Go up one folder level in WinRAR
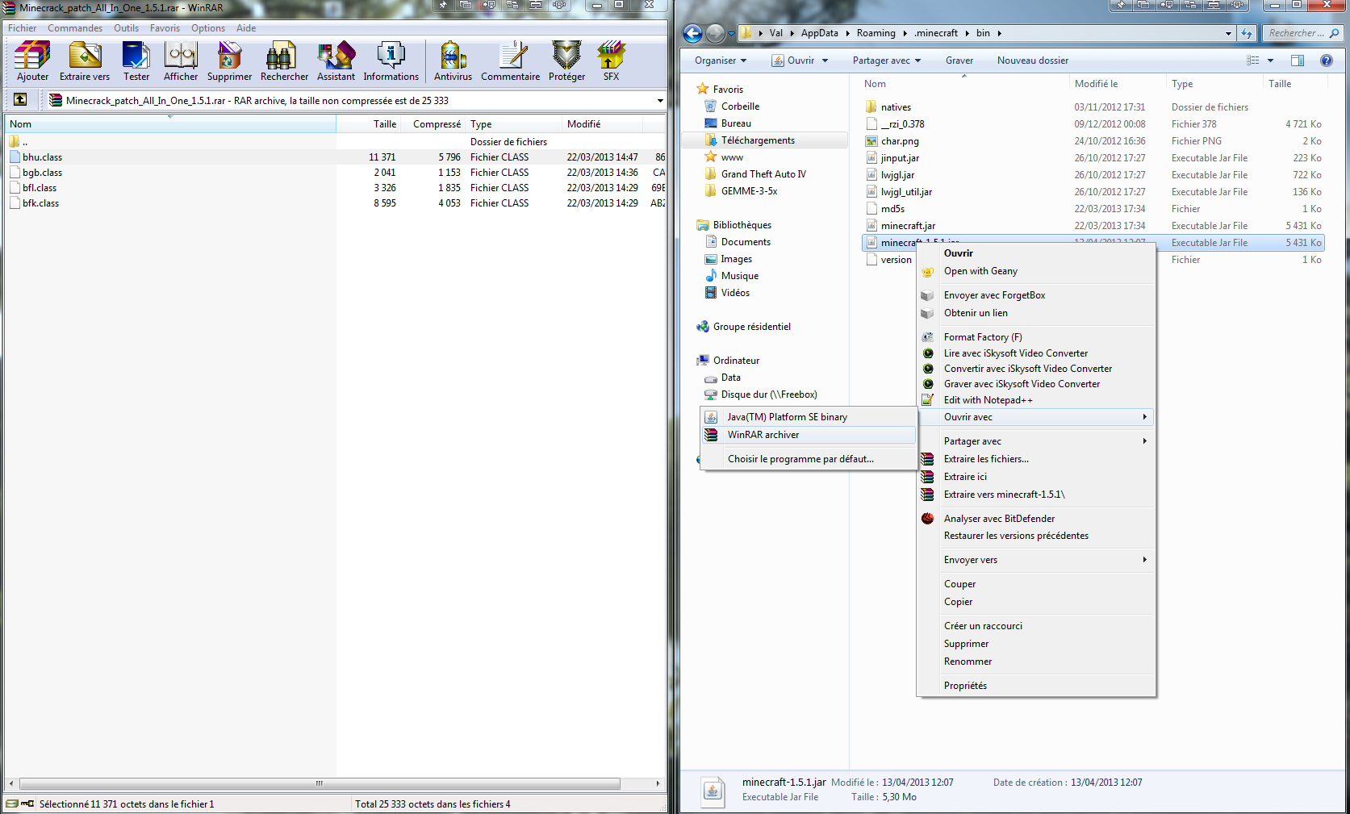Viewport: 1350px width, 814px height. (20, 100)
